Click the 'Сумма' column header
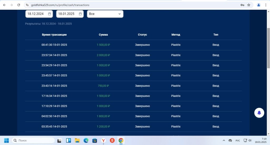 click(x=103, y=35)
